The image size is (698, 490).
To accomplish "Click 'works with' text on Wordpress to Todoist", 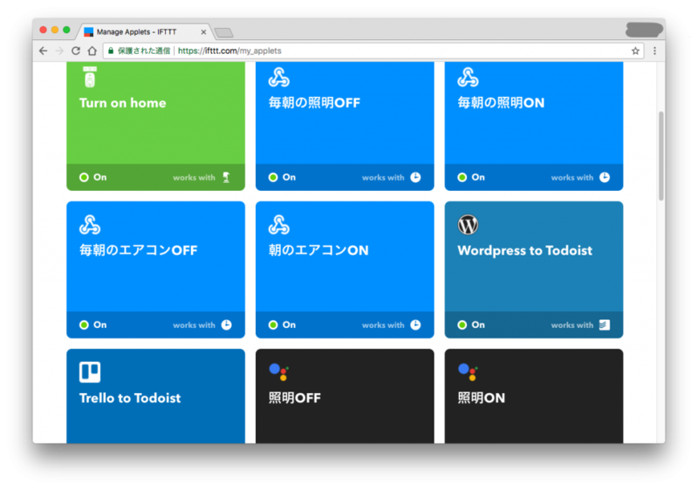I will tap(572, 325).
